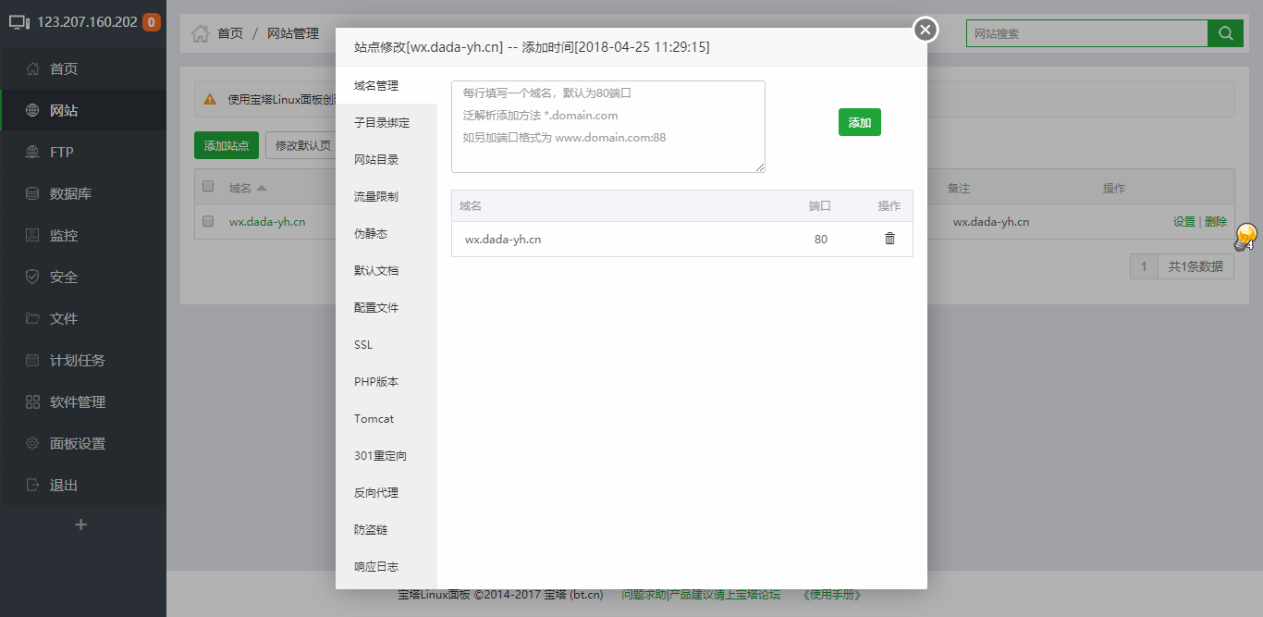Click the green 添加 add button
The image size is (1263, 617).
coord(859,121)
